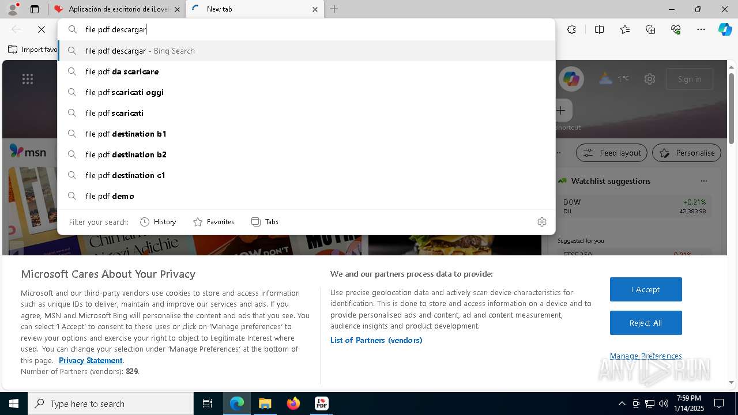Open search suggestion settings gear

542,222
